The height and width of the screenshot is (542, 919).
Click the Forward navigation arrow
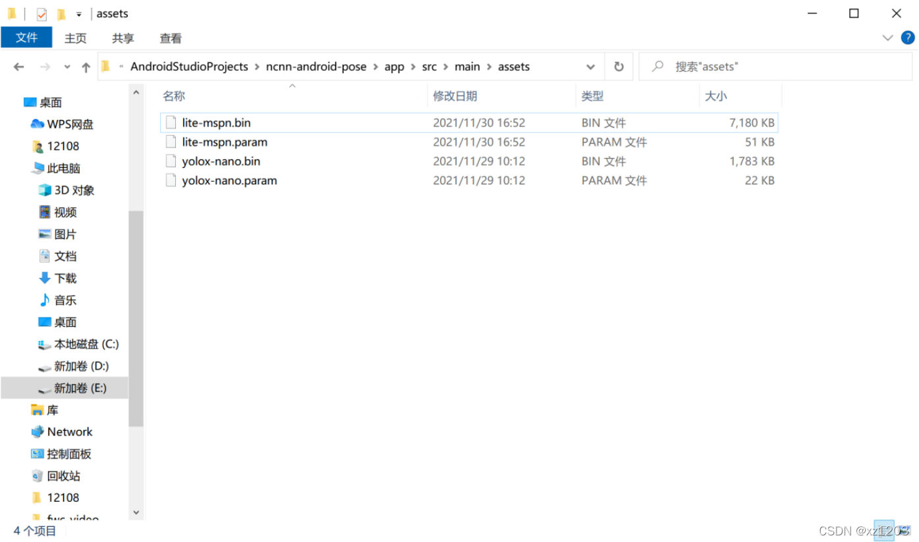[x=45, y=67]
